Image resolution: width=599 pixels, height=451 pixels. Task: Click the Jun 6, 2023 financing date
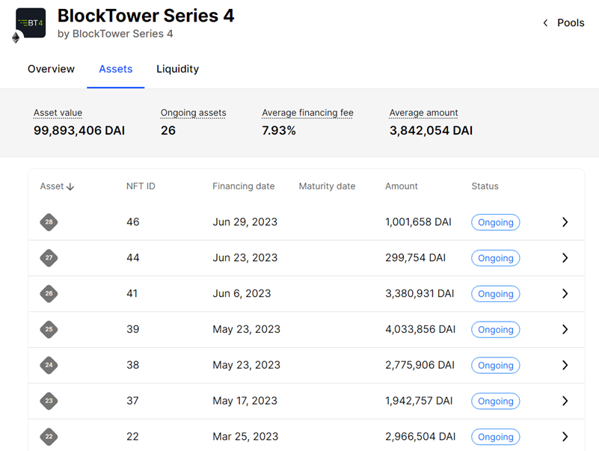(x=242, y=293)
